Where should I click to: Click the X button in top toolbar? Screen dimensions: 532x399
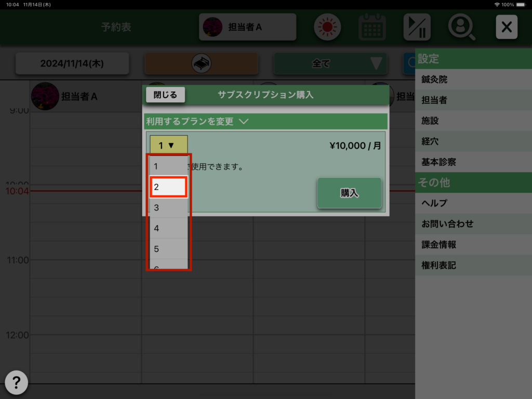(x=506, y=27)
